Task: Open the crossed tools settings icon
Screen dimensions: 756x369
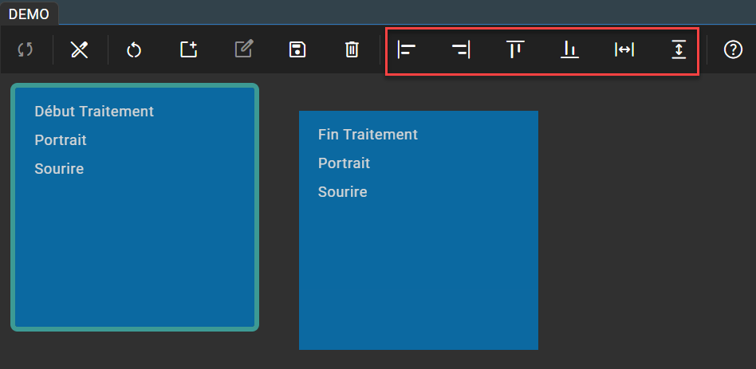Action: pos(80,49)
